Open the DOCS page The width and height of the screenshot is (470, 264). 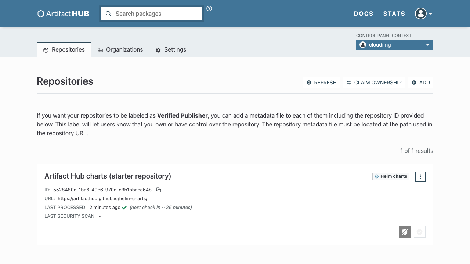(x=364, y=14)
